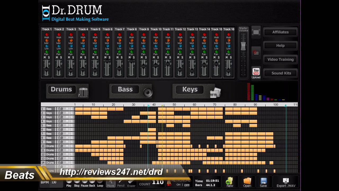Screen dimensions: 339x191
Task: Edit sequencer row 13 Drums
Action: pos(61,159)
